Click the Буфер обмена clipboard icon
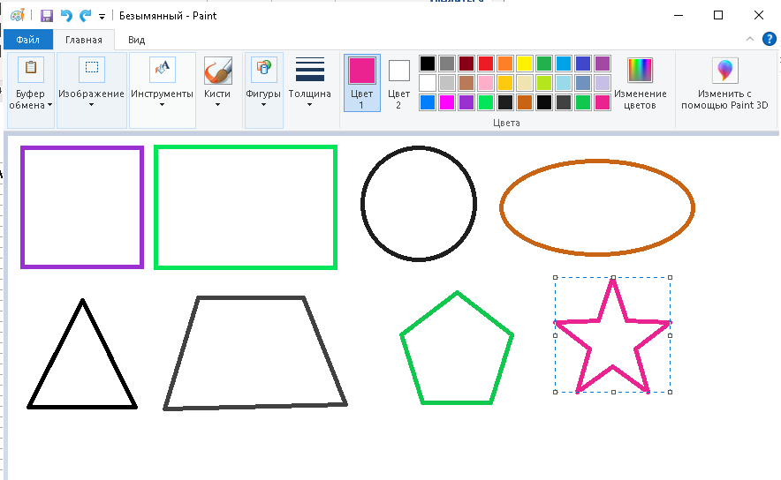The height and width of the screenshot is (480, 781). 31,69
